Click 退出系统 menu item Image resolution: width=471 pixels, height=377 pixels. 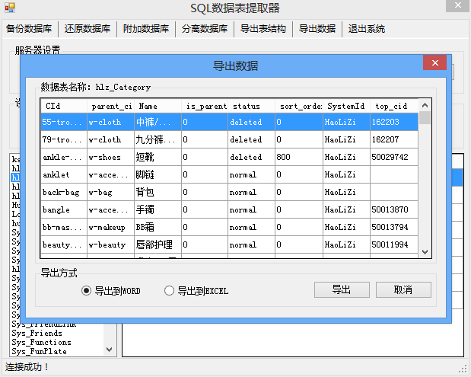click(x=367, y=29)
